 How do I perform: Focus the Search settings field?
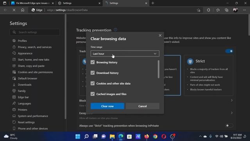pos(35,32)
